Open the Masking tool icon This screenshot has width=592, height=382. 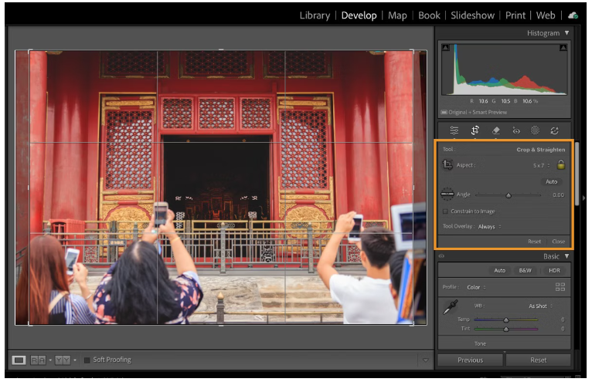(x=535, y=130)
